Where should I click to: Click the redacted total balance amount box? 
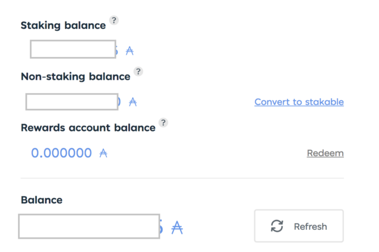pyautogui.click(x=89, y=226)
